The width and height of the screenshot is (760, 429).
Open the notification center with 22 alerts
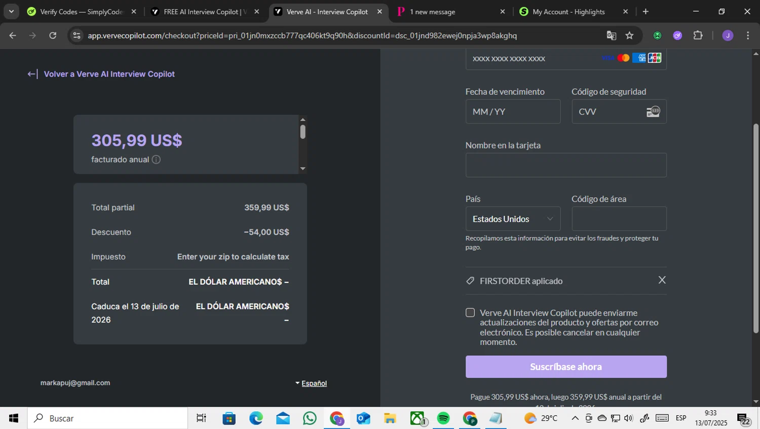(744, 419)
